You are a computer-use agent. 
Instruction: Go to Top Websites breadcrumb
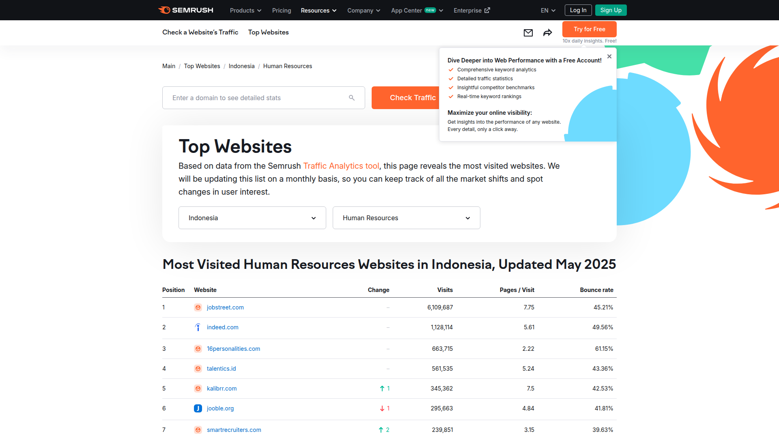tap(202, 66)
